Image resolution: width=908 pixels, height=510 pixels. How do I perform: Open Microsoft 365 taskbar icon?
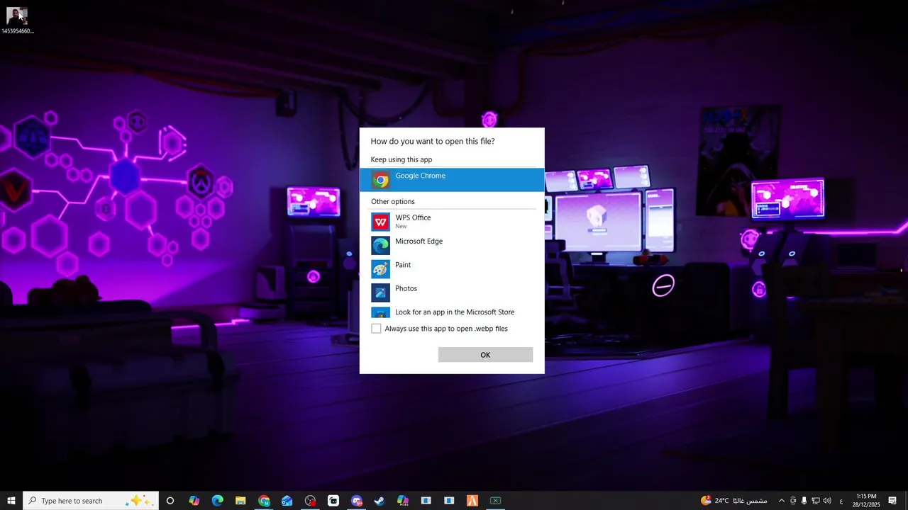point(403,501)
